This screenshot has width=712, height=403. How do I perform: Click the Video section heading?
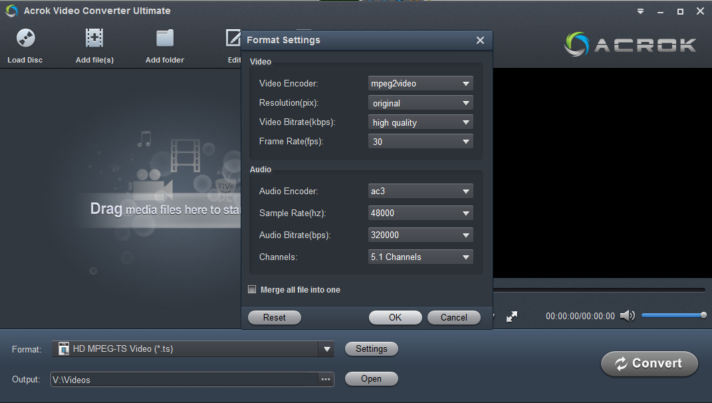(260, 62)
